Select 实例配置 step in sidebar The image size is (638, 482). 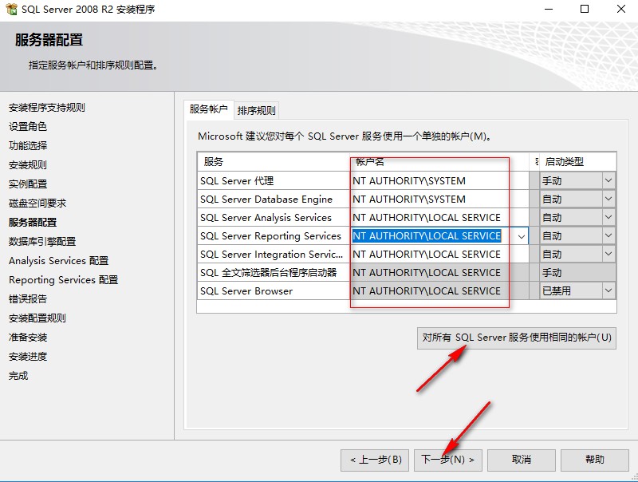(x=28, y=184)
